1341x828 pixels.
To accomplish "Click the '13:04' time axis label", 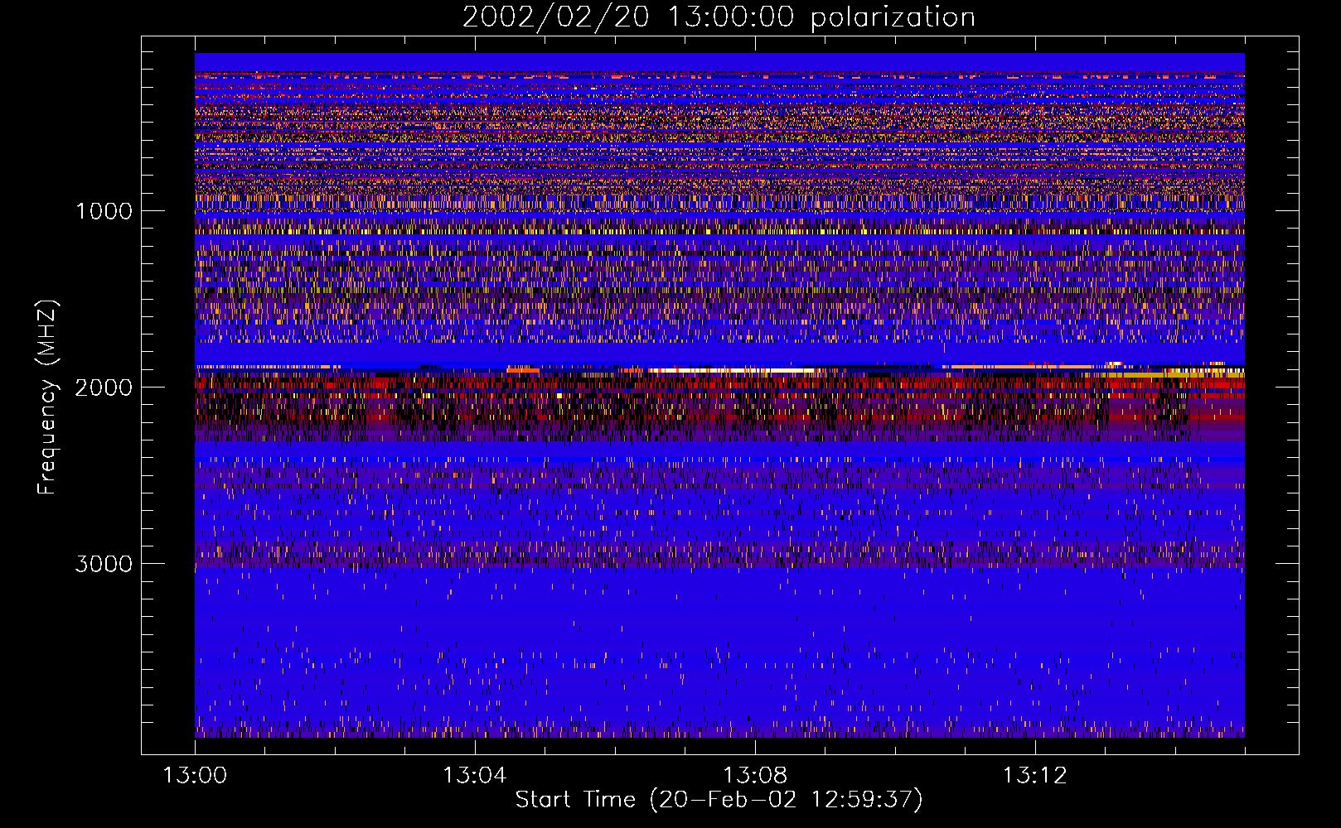I will 474,776.
